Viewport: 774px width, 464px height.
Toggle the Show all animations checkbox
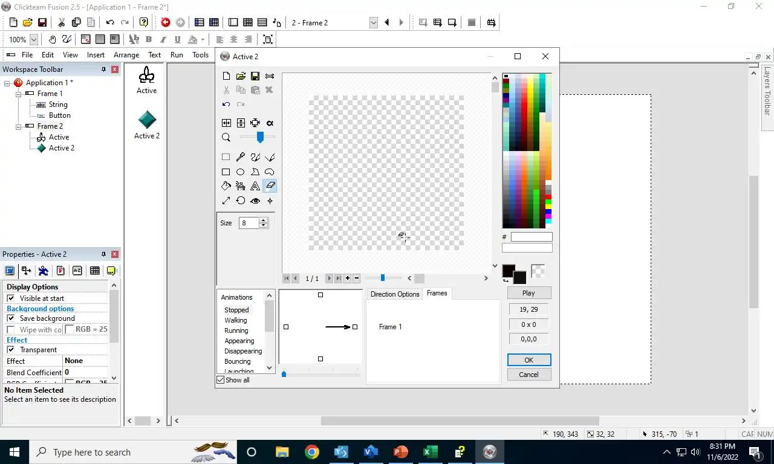(x=221, y=380)
